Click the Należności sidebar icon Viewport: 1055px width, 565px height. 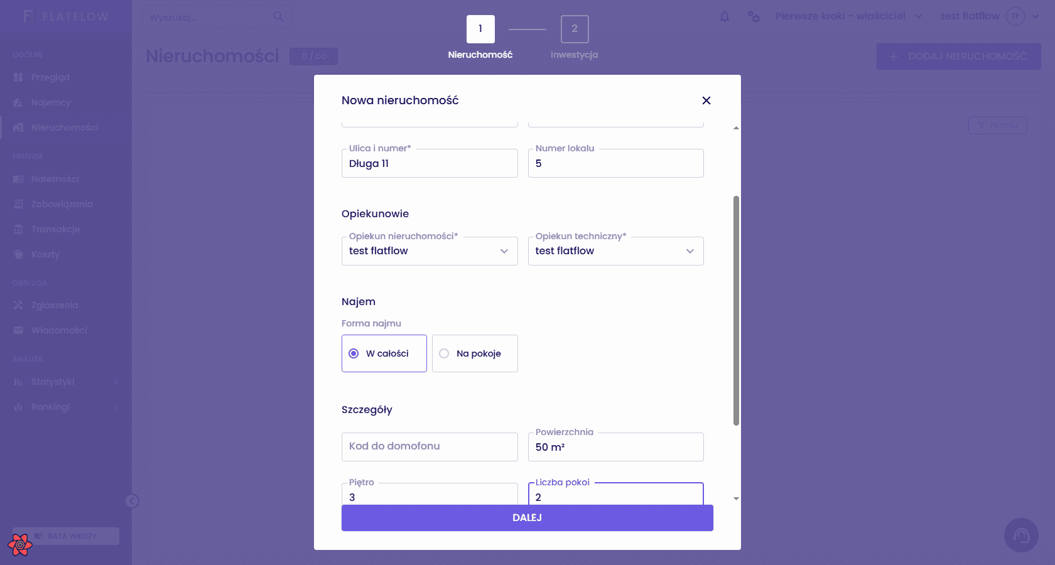tap(18, 179)
